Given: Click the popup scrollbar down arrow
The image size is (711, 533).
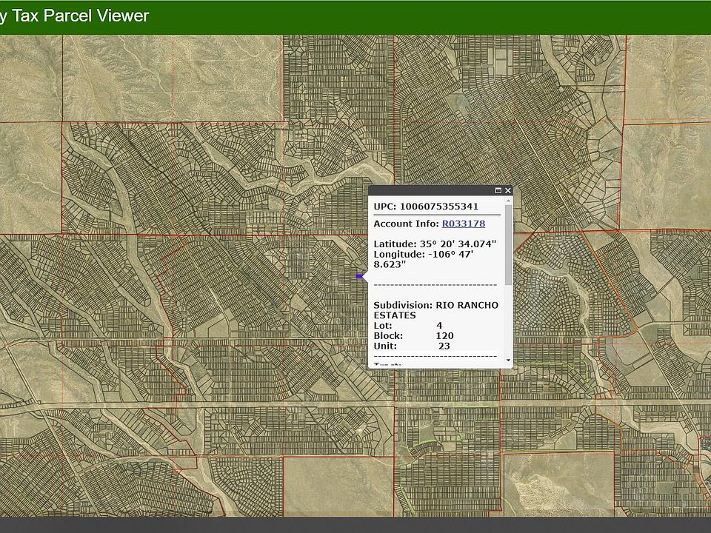Looking at the screenshot, I should click(508, 361).
